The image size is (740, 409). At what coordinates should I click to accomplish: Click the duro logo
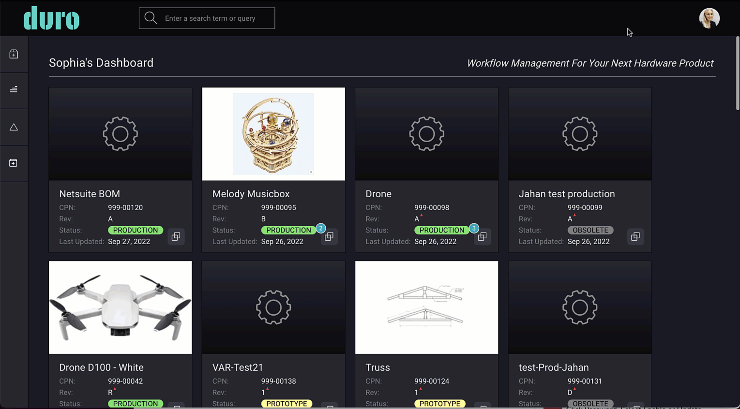[x=51, y=18]
